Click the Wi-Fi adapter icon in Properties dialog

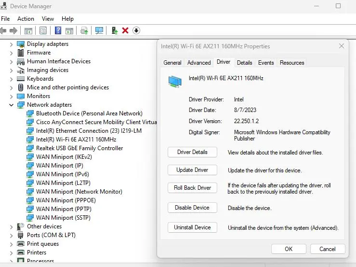tap(175, 82)
